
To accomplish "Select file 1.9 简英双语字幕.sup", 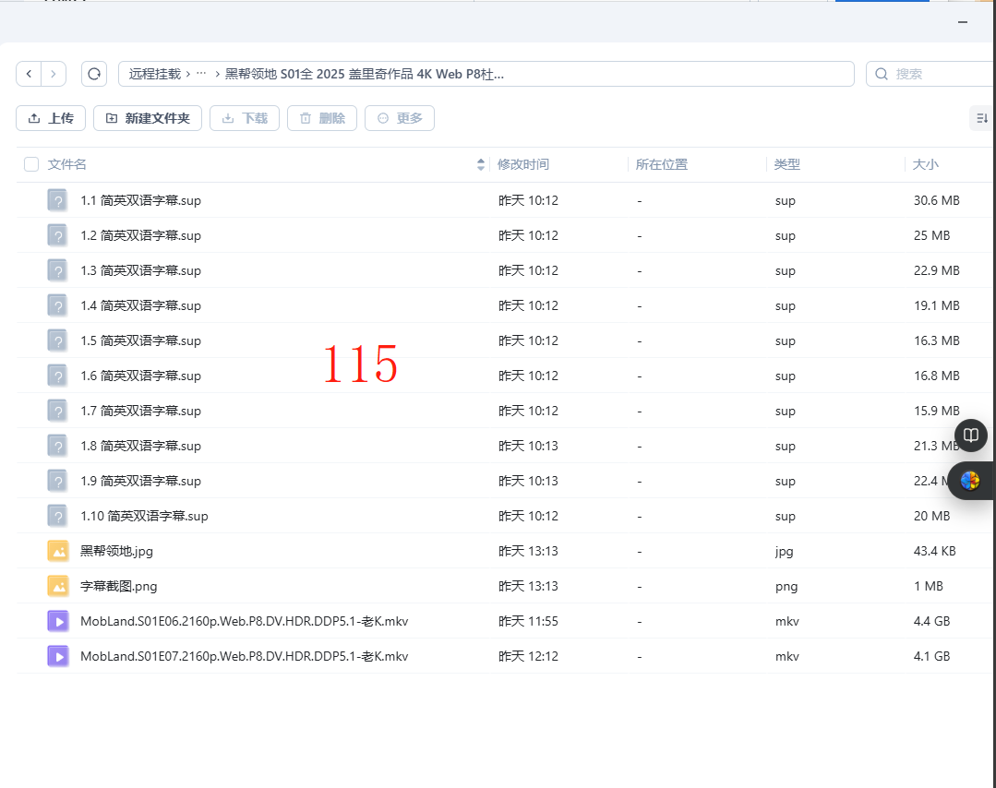I will pyautogui.click(x=140, y=481).
